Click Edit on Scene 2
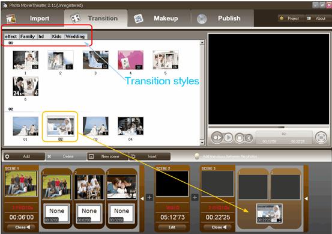Image resolution: width=332 pixels, height=234 pixels. [172, 227]
